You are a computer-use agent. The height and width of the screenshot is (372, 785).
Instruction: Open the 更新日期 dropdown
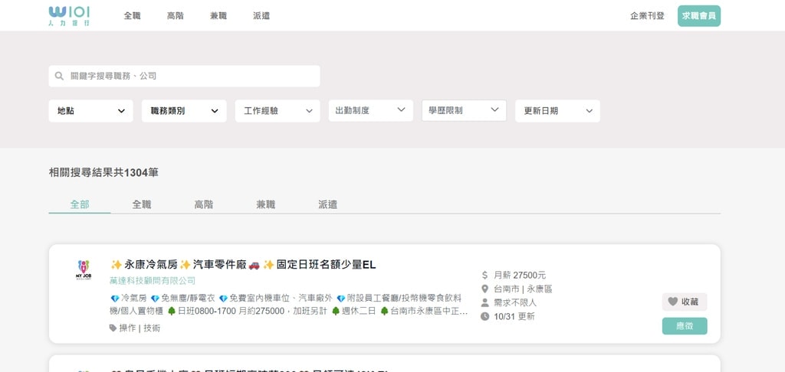click(558, 111)
